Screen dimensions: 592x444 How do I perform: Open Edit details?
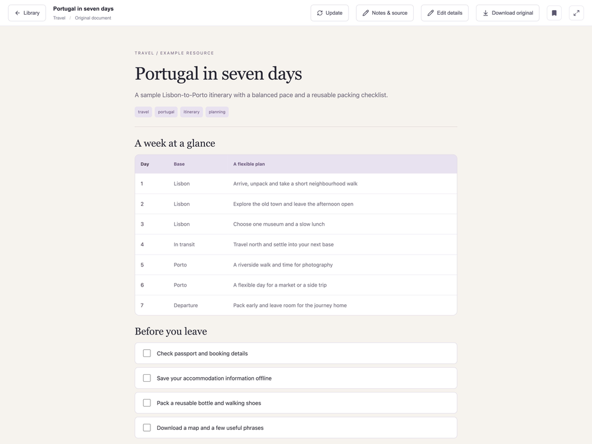(x=445, y=13)
